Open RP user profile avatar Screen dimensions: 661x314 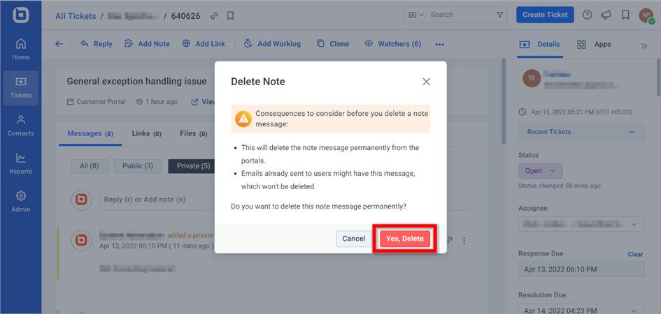pyautogui.click(x=647, y=15)
